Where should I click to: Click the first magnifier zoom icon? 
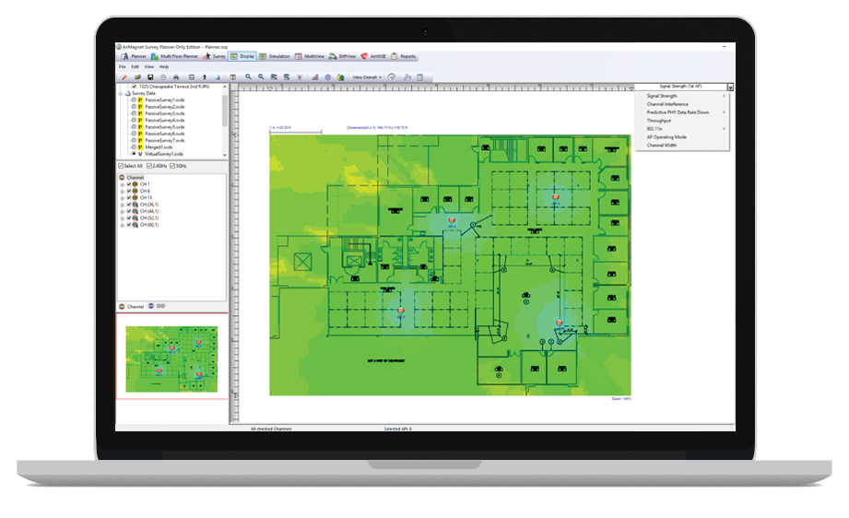coord(249,77)
